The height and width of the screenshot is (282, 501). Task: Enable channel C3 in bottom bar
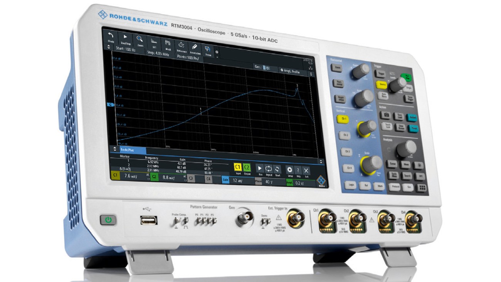(x=191, y=178)
